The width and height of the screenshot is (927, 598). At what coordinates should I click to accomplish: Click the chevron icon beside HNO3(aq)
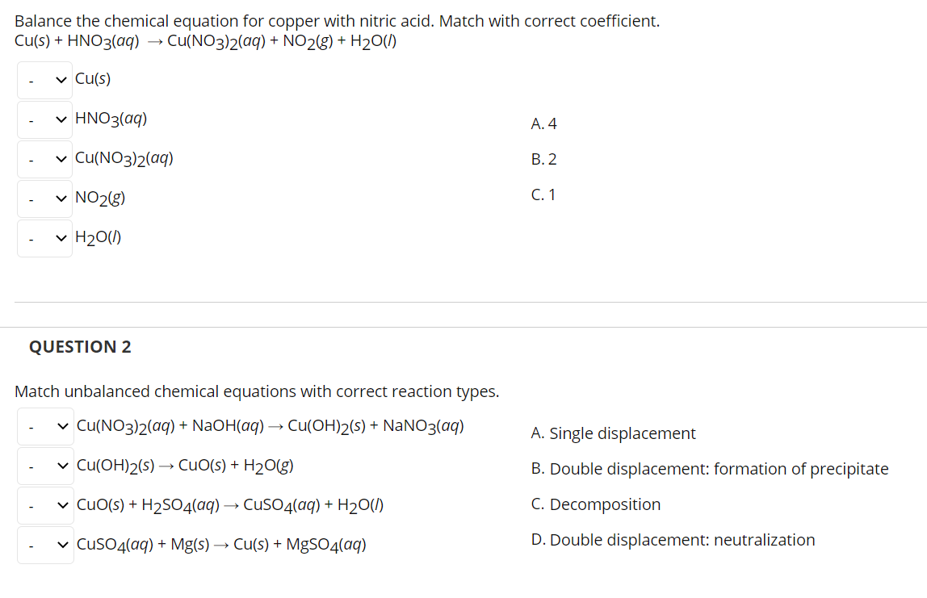coord(60,118)
